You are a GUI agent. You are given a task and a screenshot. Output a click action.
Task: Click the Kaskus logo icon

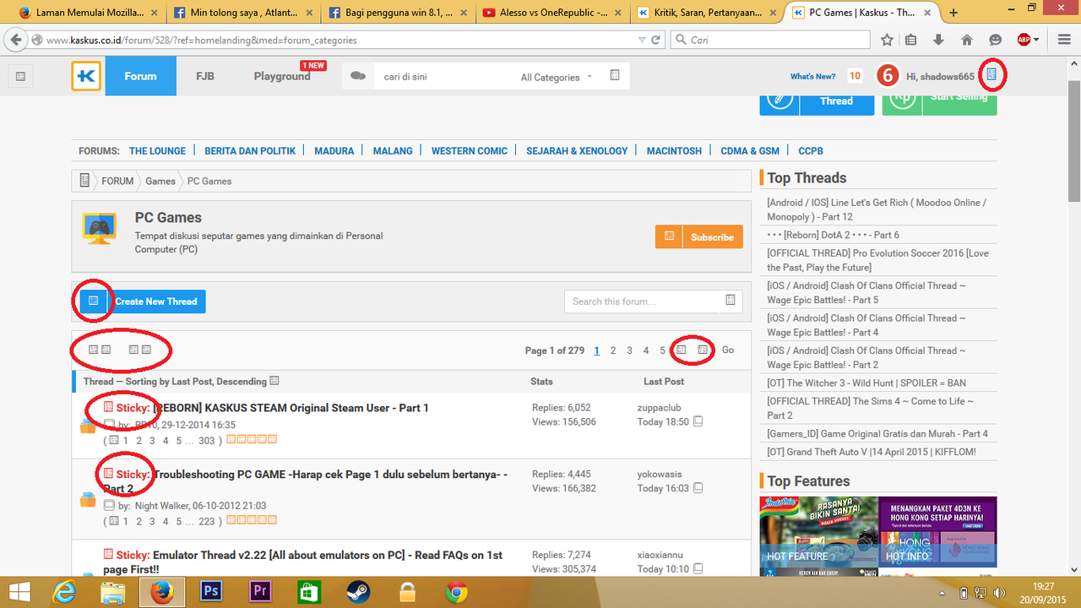(86, 76)
